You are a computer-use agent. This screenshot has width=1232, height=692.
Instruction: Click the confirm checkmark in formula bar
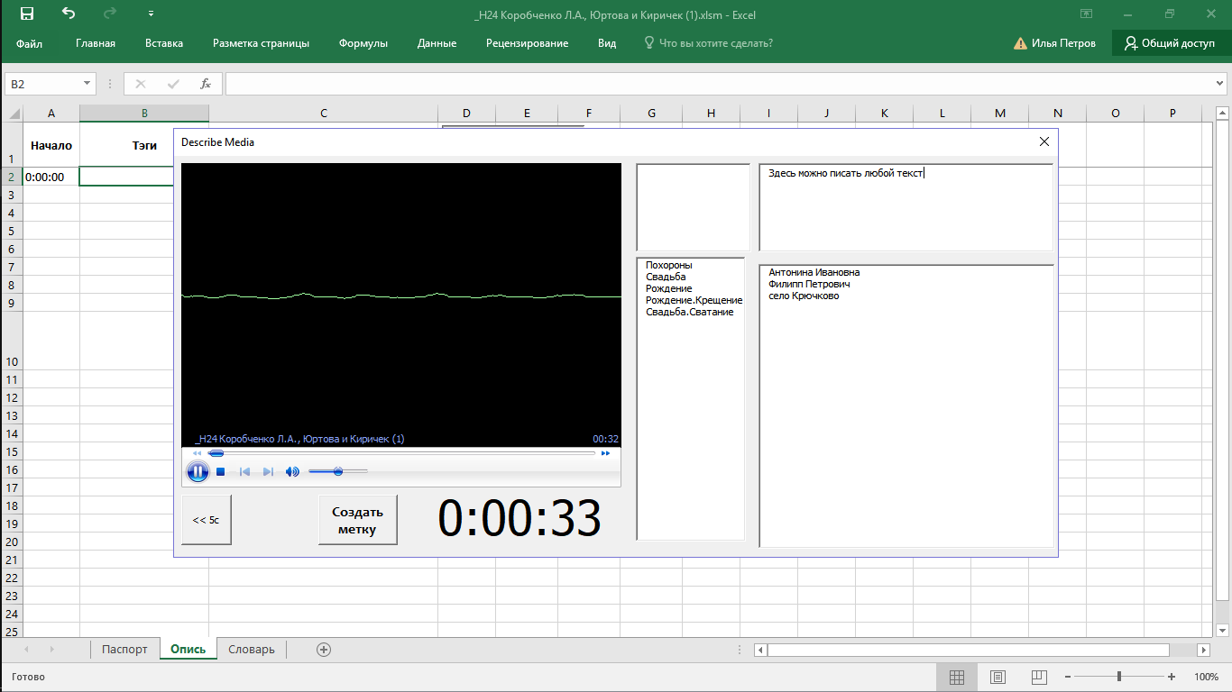[173, 84]
